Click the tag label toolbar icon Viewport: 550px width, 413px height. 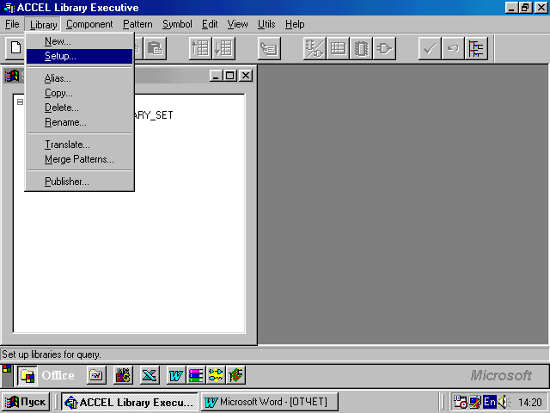pos(269,48)
